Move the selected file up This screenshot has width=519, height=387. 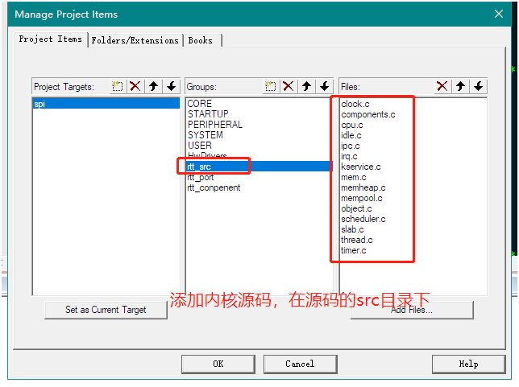(x=460, y=87)
